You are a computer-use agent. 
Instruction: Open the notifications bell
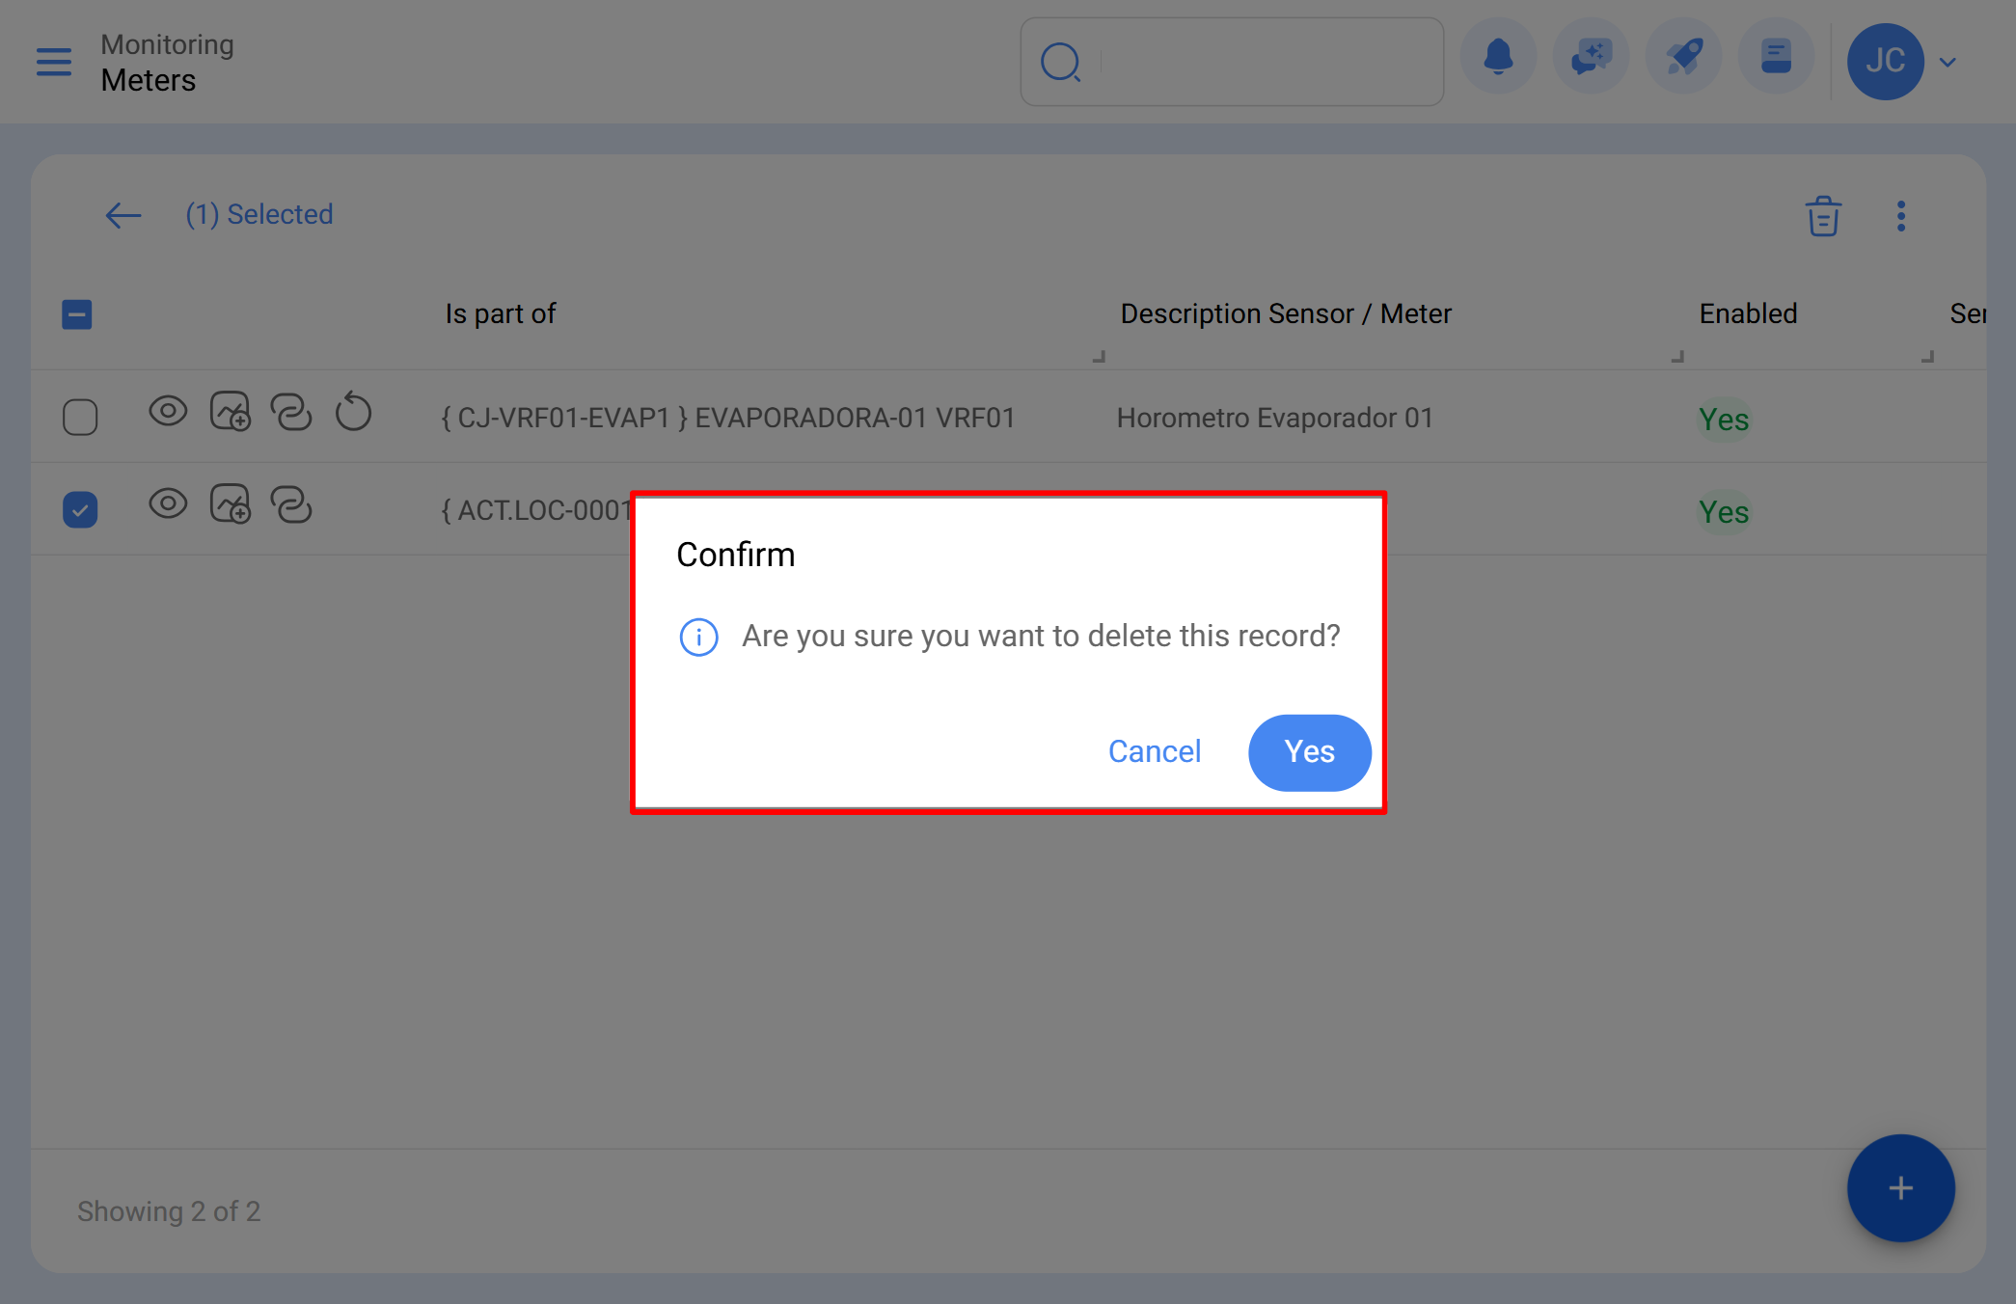1497,58
